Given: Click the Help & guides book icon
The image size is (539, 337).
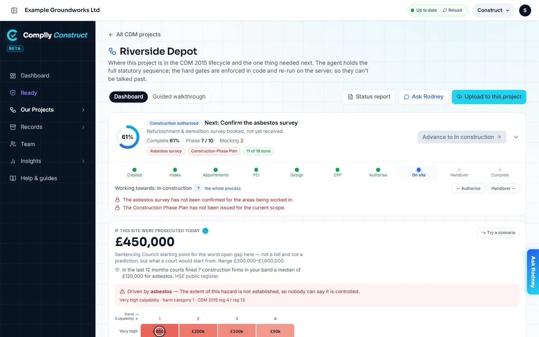Looking at the screenshot, I should tap(13, 178).
